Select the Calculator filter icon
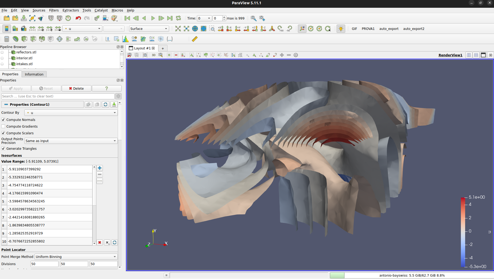 coord(6,39)
